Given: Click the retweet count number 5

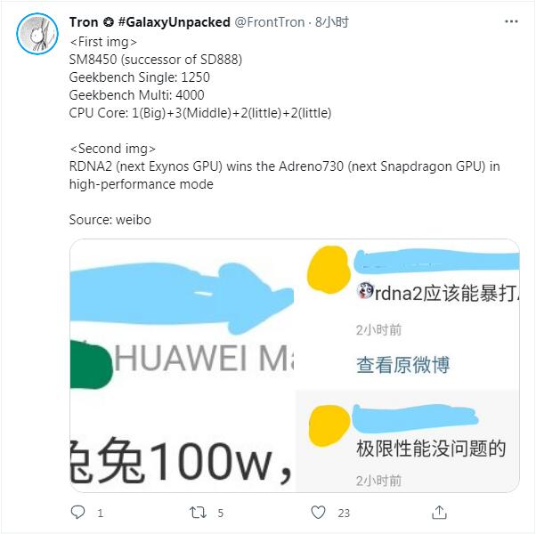Looking at the screenshot, I should tap(221, 514).
